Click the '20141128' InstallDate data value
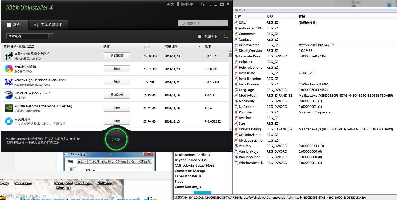Image resolution: width=397 pixels, height=200 pixels. click(x=306, y=73)
